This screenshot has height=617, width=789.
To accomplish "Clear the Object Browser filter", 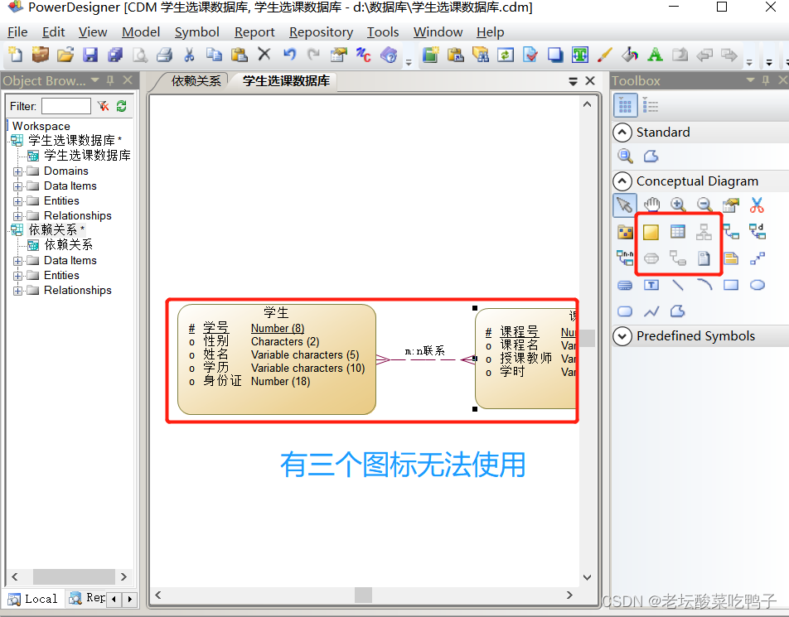I will (x=103, y=106).
